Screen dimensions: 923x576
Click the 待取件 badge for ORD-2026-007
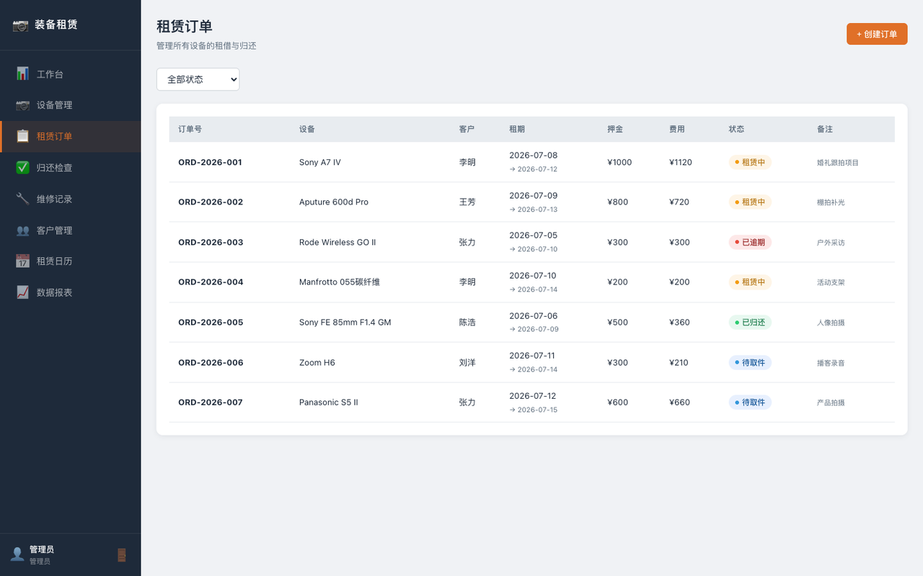coord(750,402)
